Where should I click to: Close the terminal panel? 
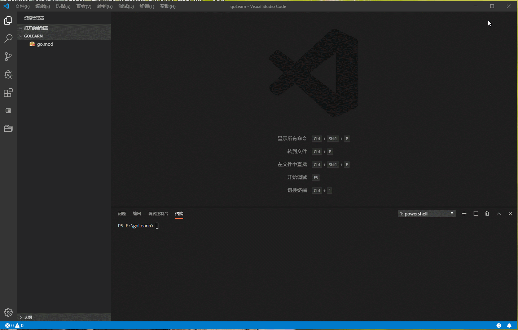pyautogui.click(x=510, y=214)
